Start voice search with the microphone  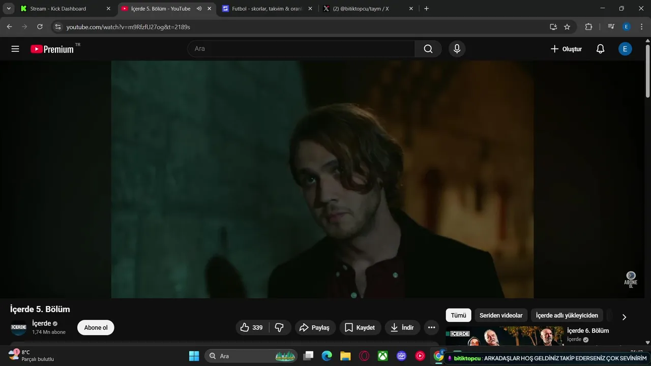coord(457,49)
